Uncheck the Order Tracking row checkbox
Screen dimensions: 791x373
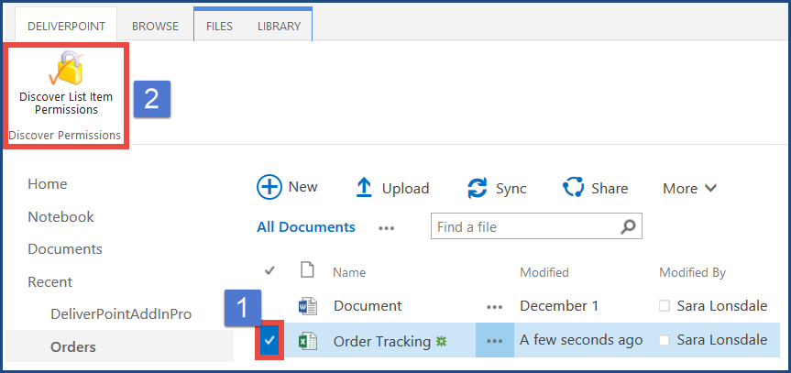[269, 341]
